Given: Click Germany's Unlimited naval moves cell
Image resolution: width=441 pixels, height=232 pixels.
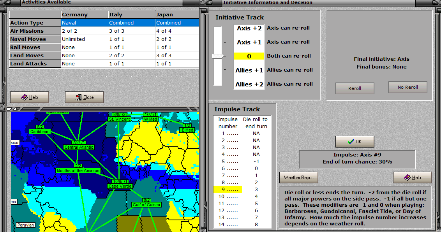Looking at the screenshot, I should click(85, 39).
